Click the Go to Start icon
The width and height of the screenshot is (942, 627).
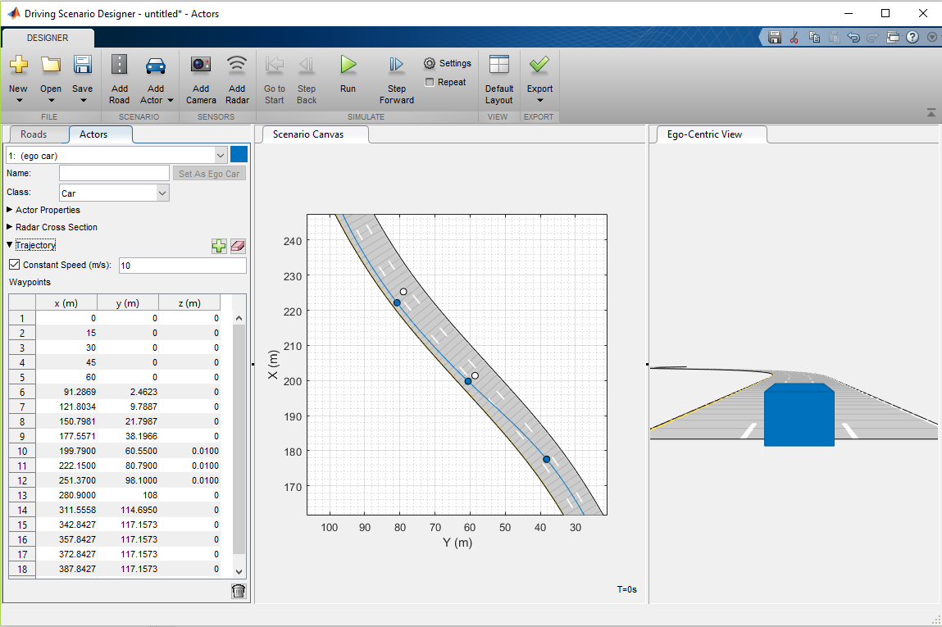[275, 64]
